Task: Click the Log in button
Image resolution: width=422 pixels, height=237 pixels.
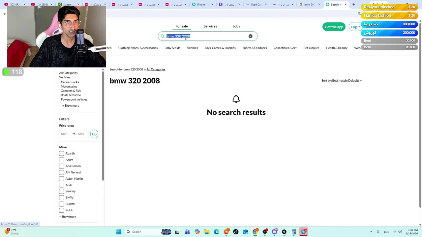Action: 356,27
